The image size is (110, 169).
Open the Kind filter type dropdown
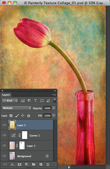coord(10,101)
